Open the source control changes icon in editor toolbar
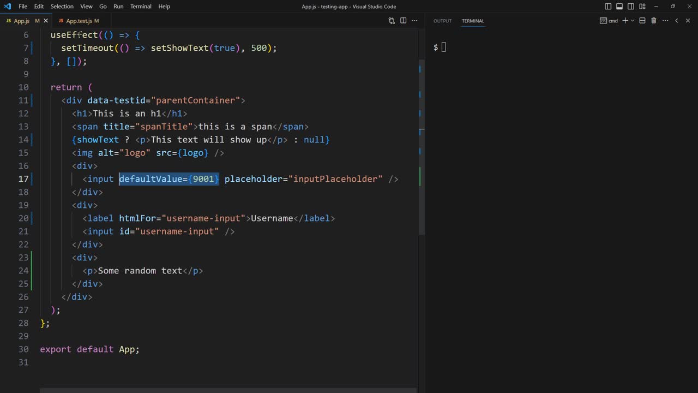 pyautogui.click(x=392, y=21)
